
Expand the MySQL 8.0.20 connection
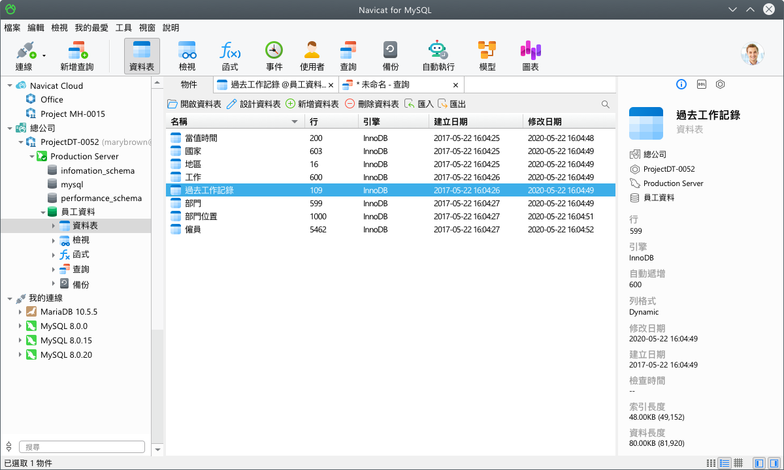point(21,355)
